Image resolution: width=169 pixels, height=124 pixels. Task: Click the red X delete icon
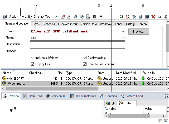click(x=153, y=17)
